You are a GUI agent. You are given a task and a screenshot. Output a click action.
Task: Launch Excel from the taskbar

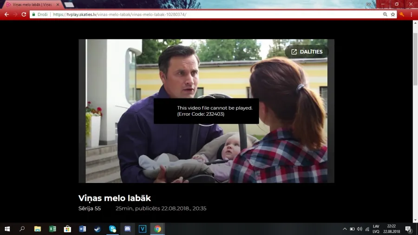point(52,229)
